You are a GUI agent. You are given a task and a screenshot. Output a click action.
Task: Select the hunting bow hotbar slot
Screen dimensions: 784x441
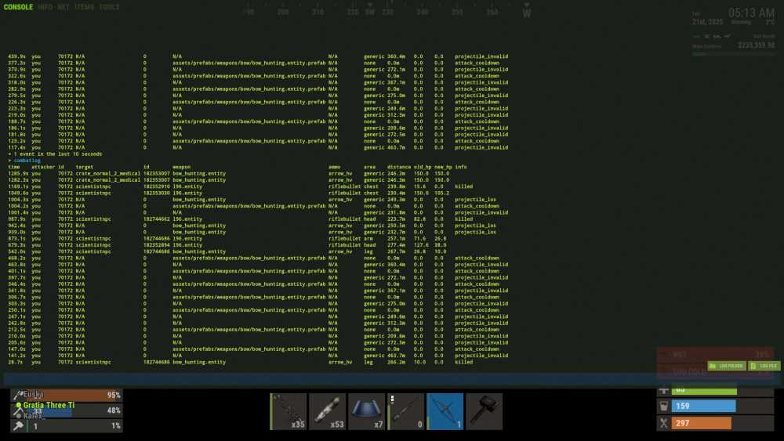[446, 412]
